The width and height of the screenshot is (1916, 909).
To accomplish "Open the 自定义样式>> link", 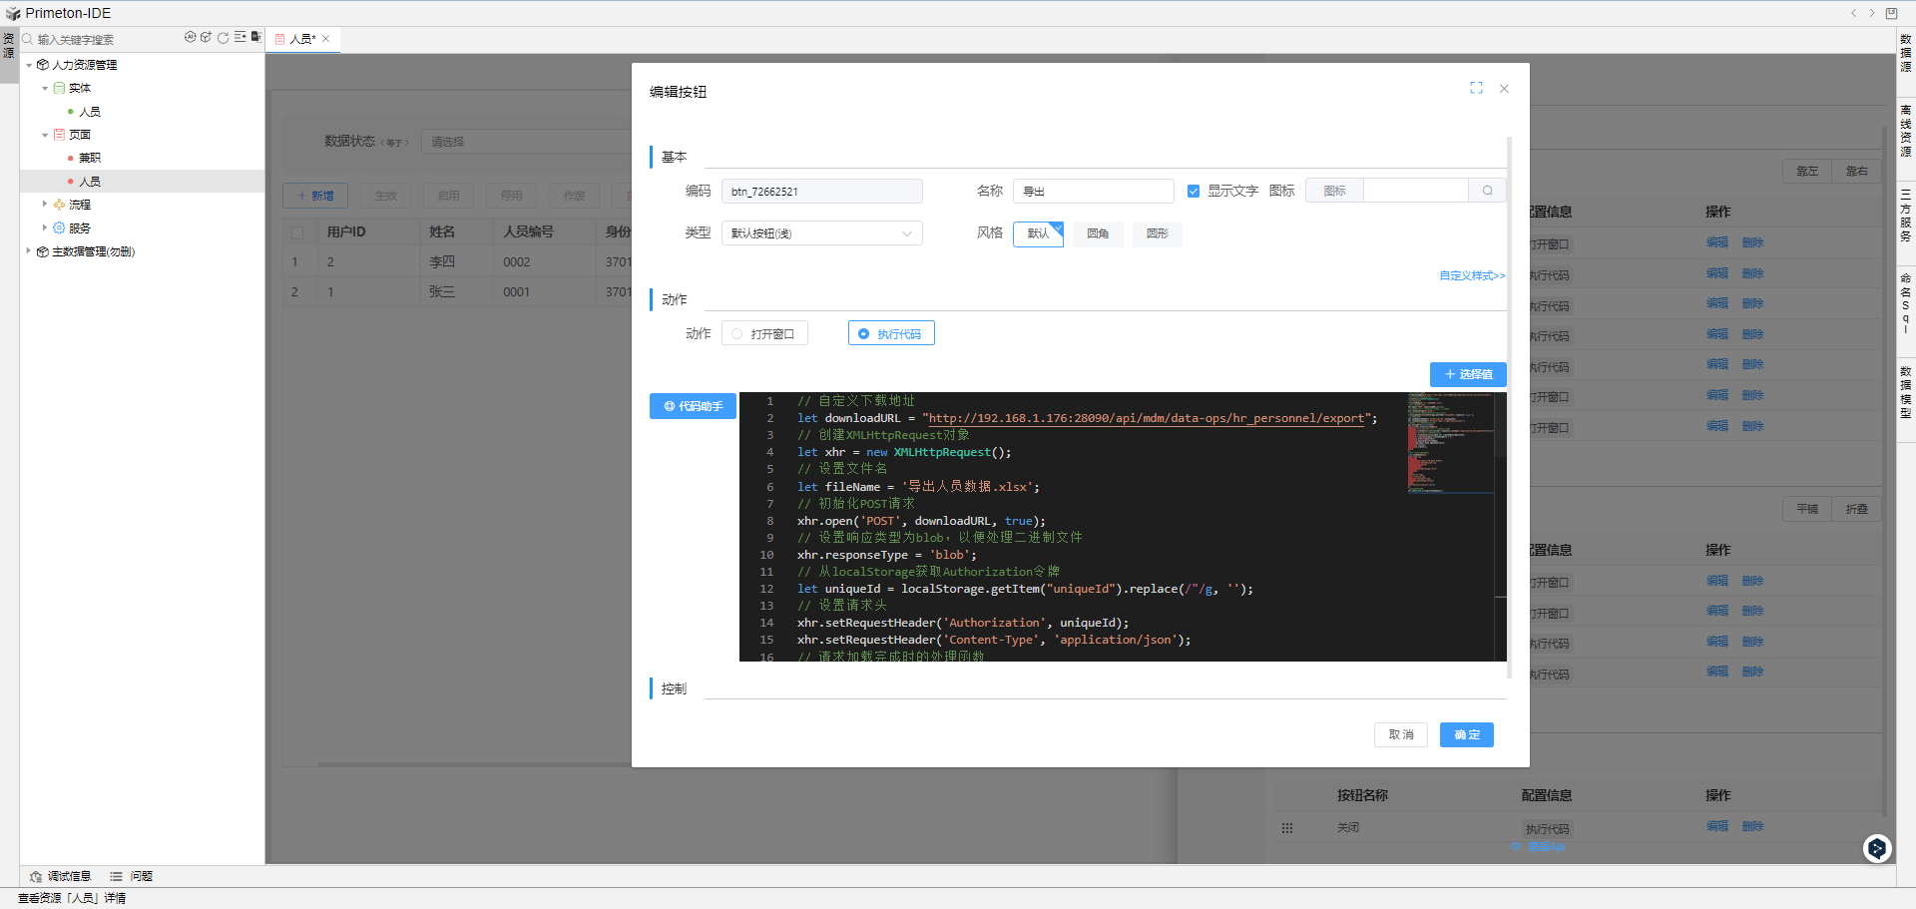I will (x=1471, y=275).
